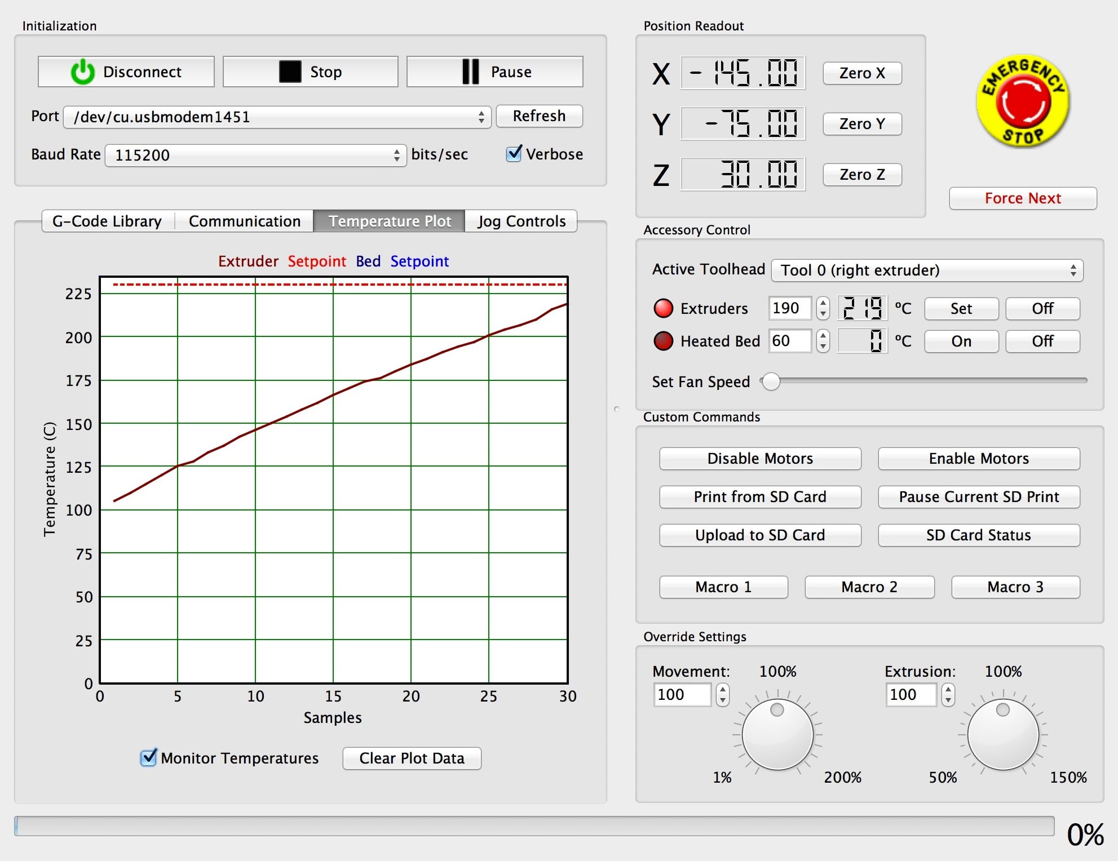Click the Extrusion override dial knob

[1003, 734]
